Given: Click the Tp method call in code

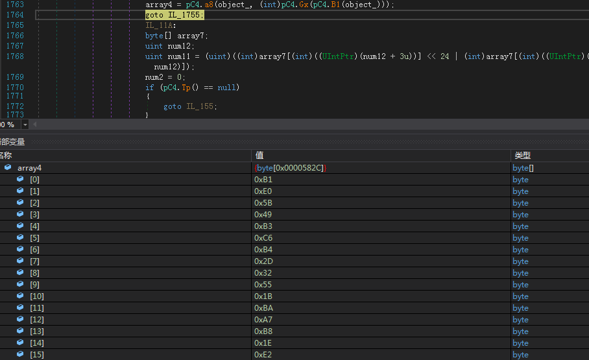Looking at the screenshot, I should [x=186, y=87].
